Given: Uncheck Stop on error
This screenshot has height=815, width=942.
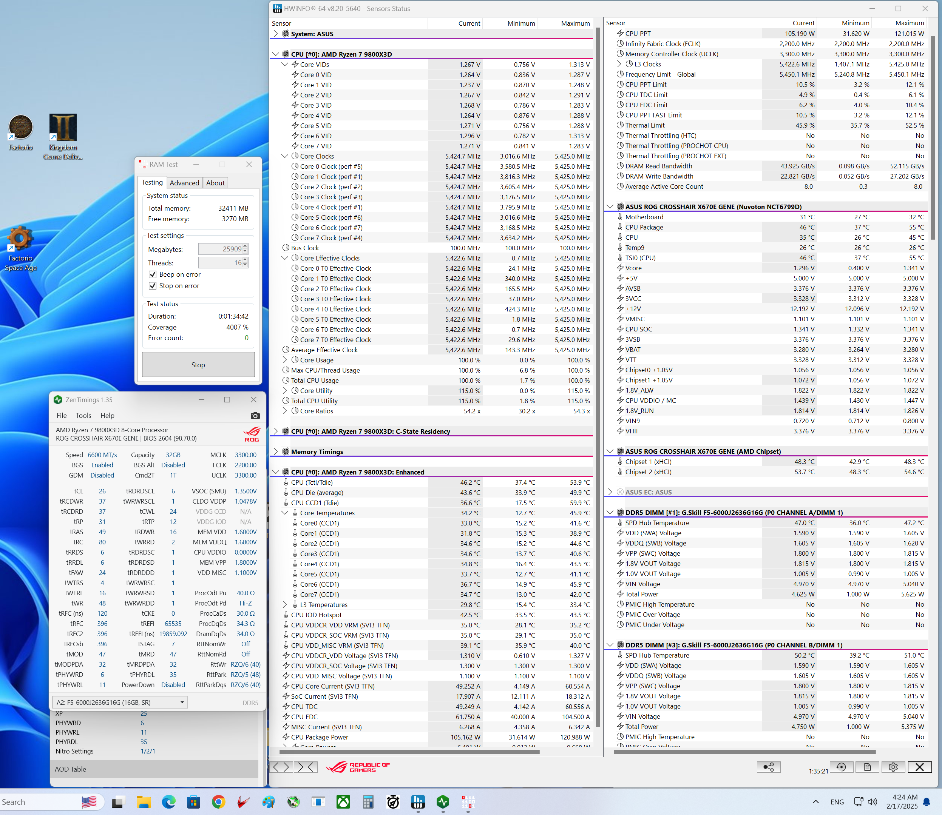Looking at the screenshot, I should [153, 286].
